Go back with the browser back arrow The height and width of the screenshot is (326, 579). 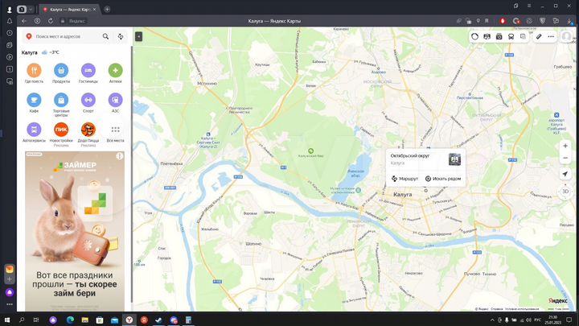24,21
